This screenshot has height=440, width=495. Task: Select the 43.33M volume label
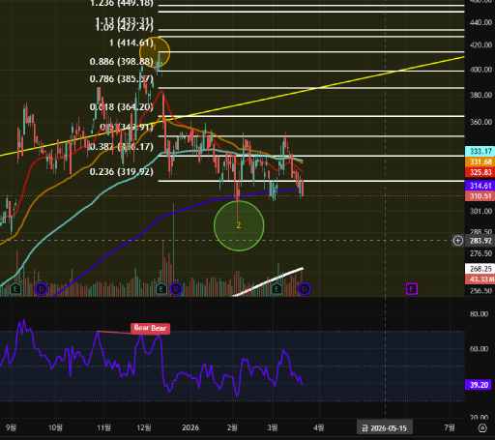(x=480, y=279)
